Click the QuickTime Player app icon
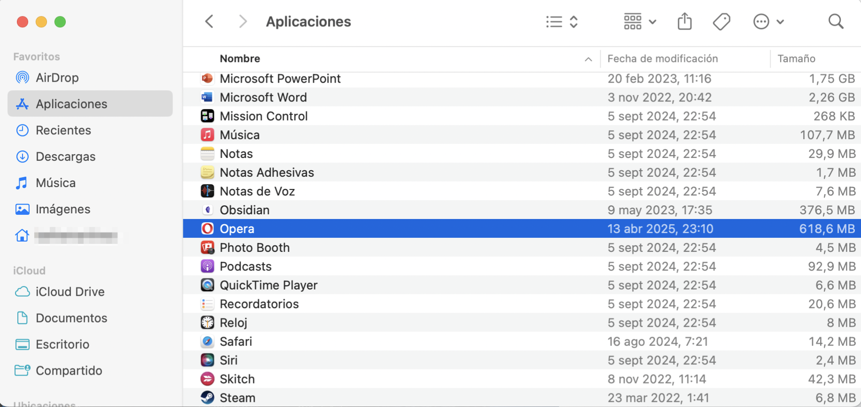This screenshot has height=407, width=861. click(x=207, y=285)
